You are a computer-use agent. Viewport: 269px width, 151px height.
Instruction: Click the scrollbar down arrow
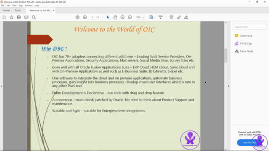point(226,150)
